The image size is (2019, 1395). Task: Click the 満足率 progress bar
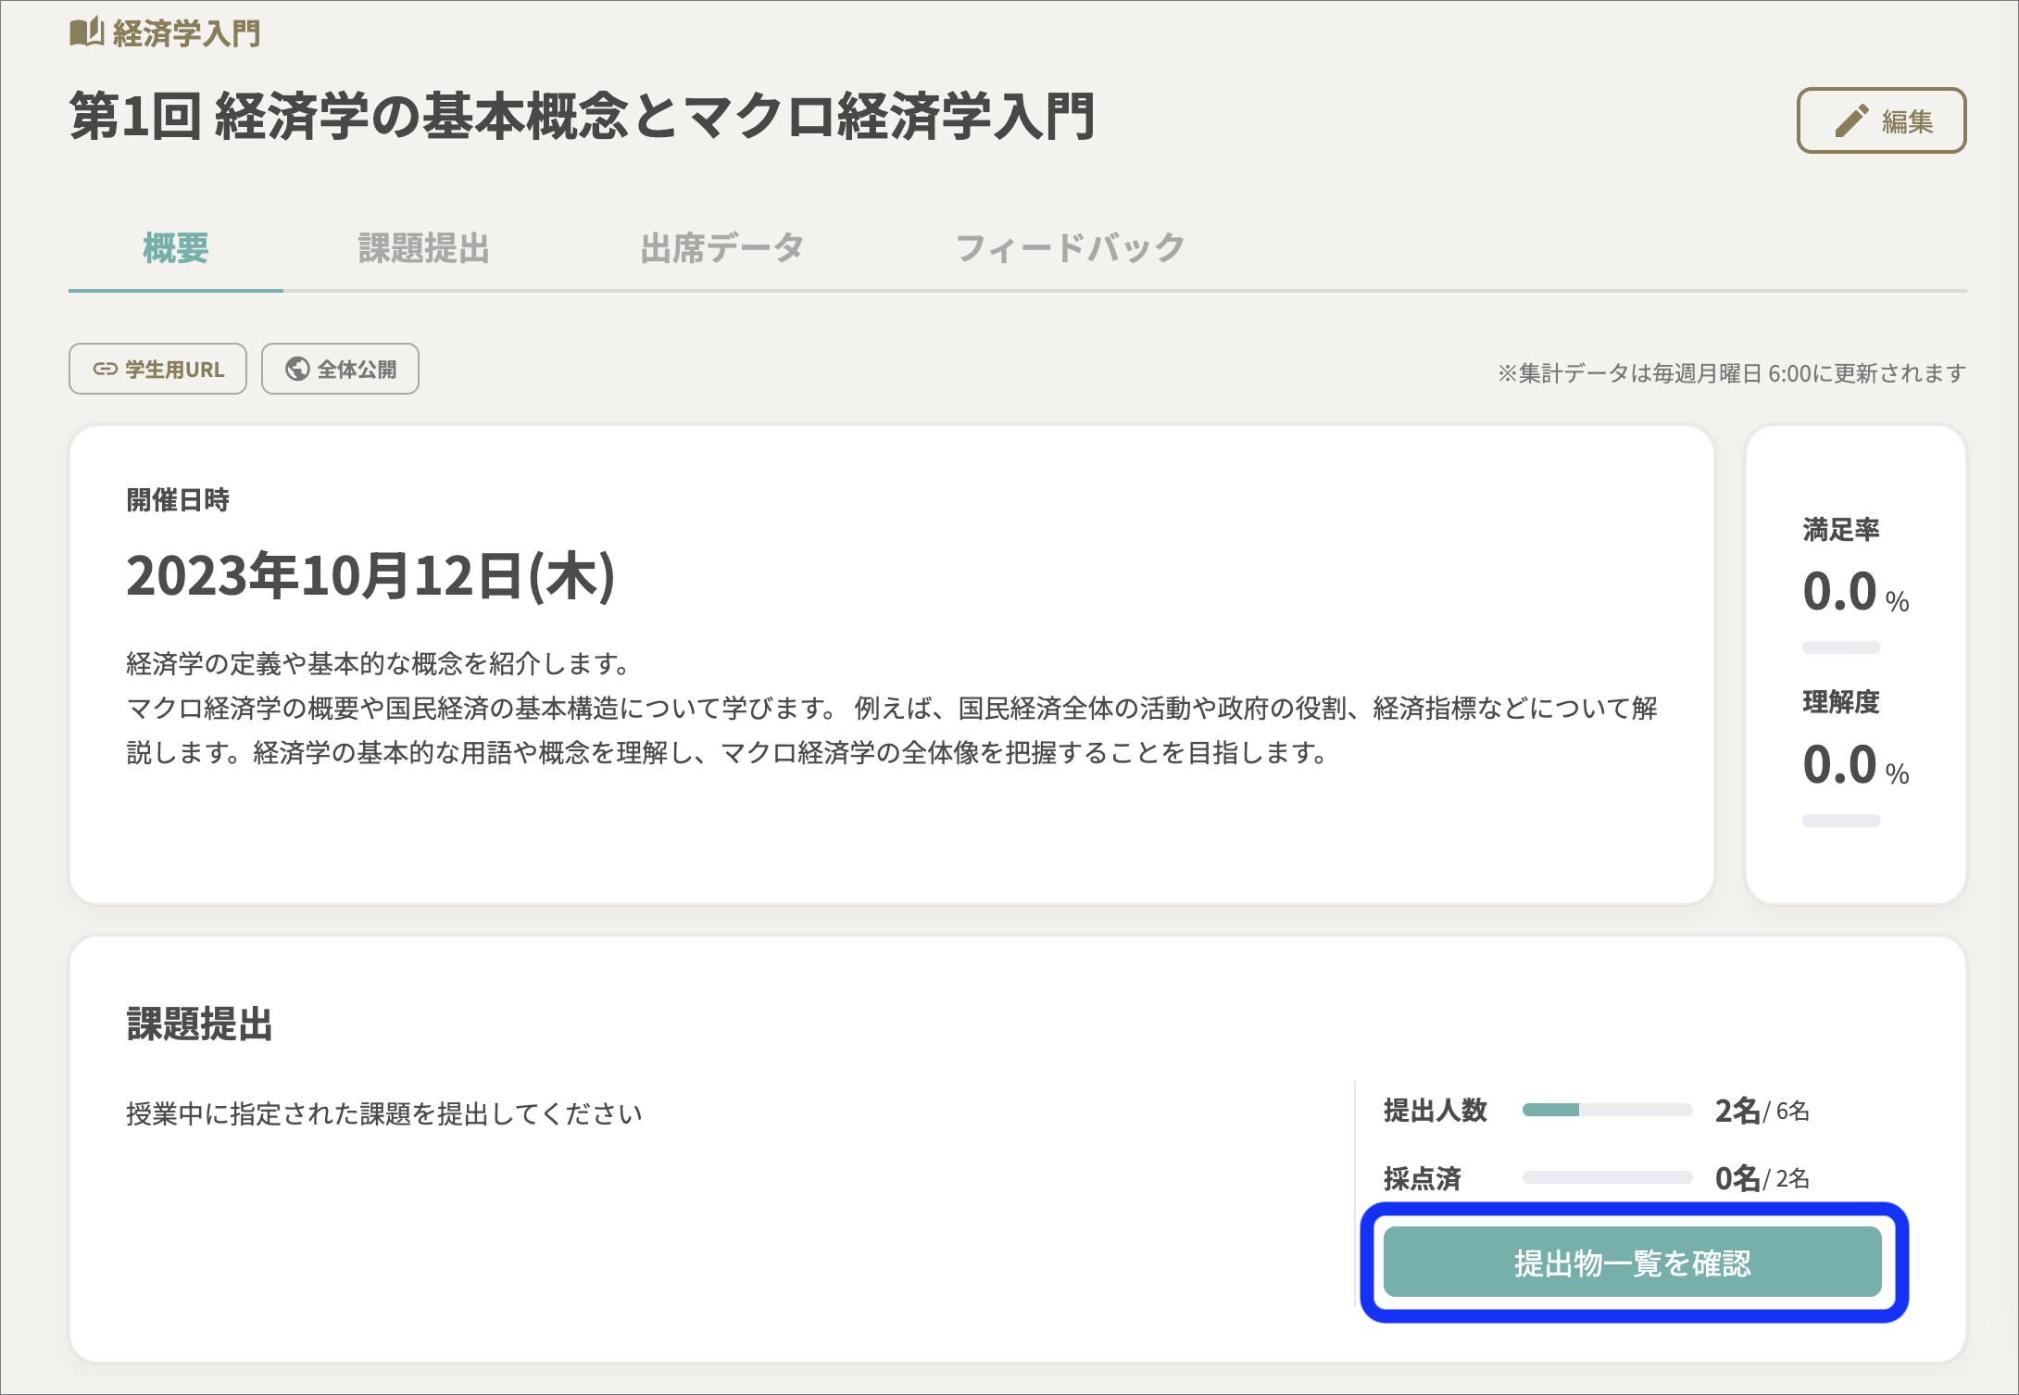1841,647
